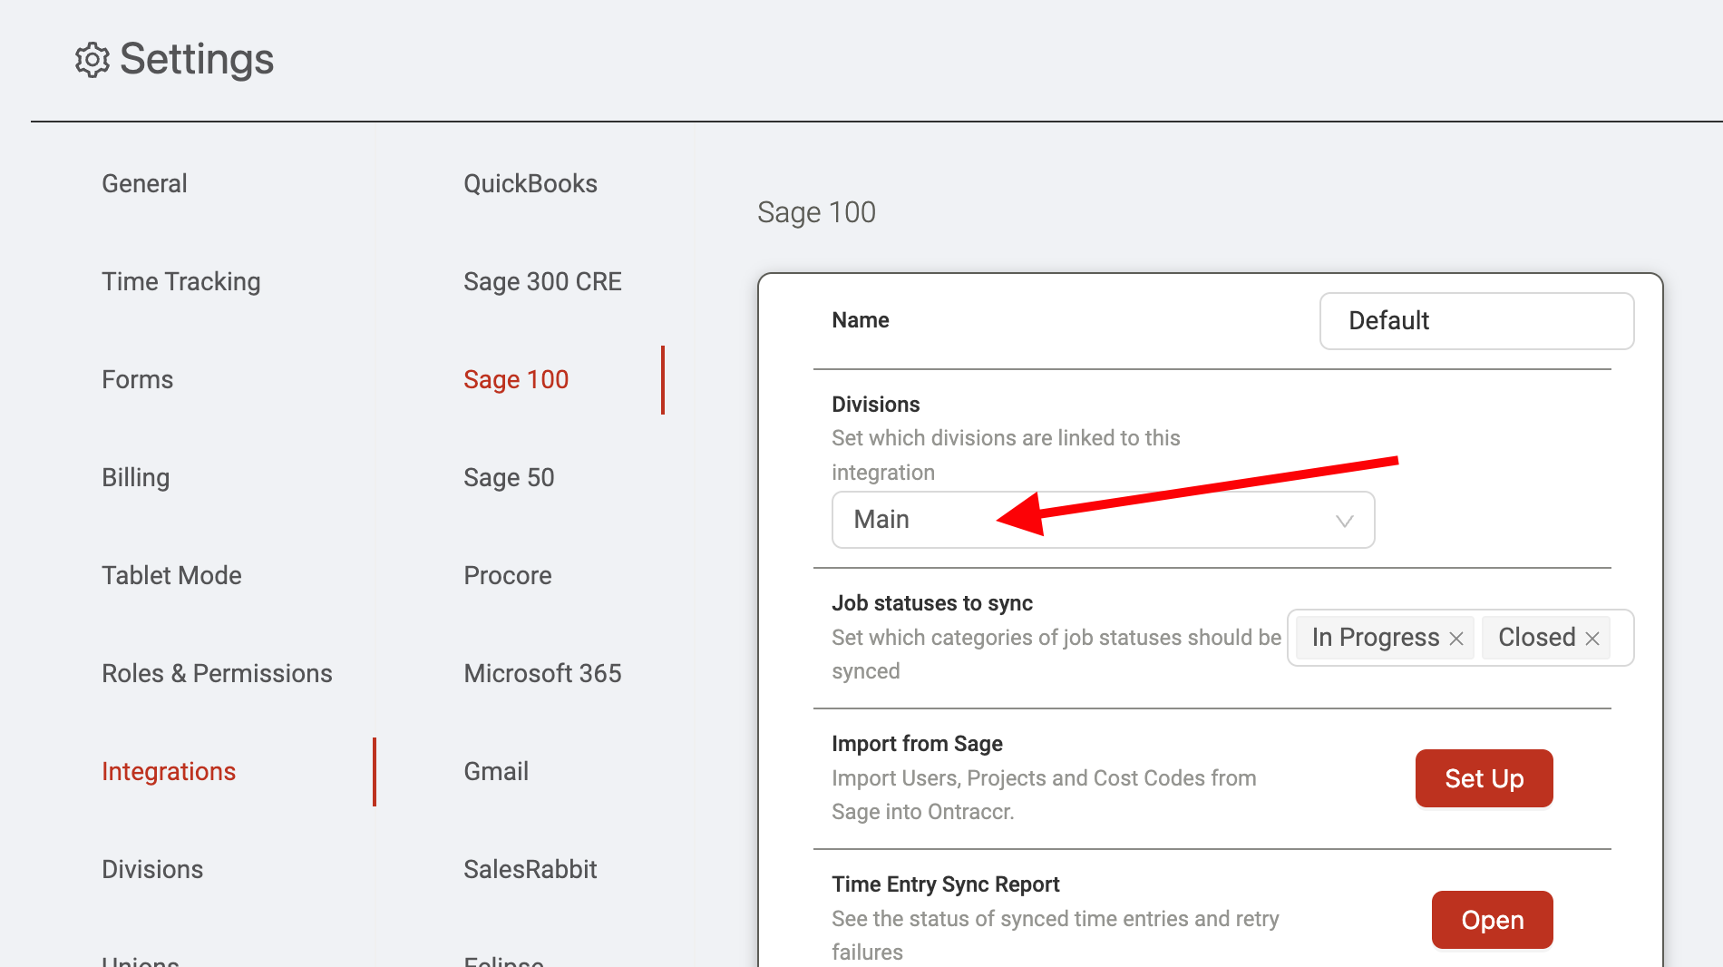Click the Time Entry Sync Report label
1723x967 pixels.
945,884
